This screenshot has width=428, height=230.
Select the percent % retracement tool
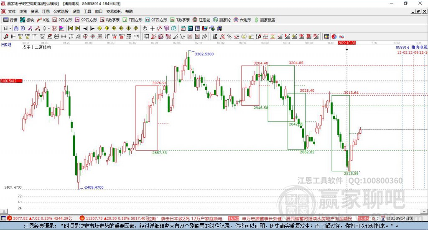tap(229, 36)
